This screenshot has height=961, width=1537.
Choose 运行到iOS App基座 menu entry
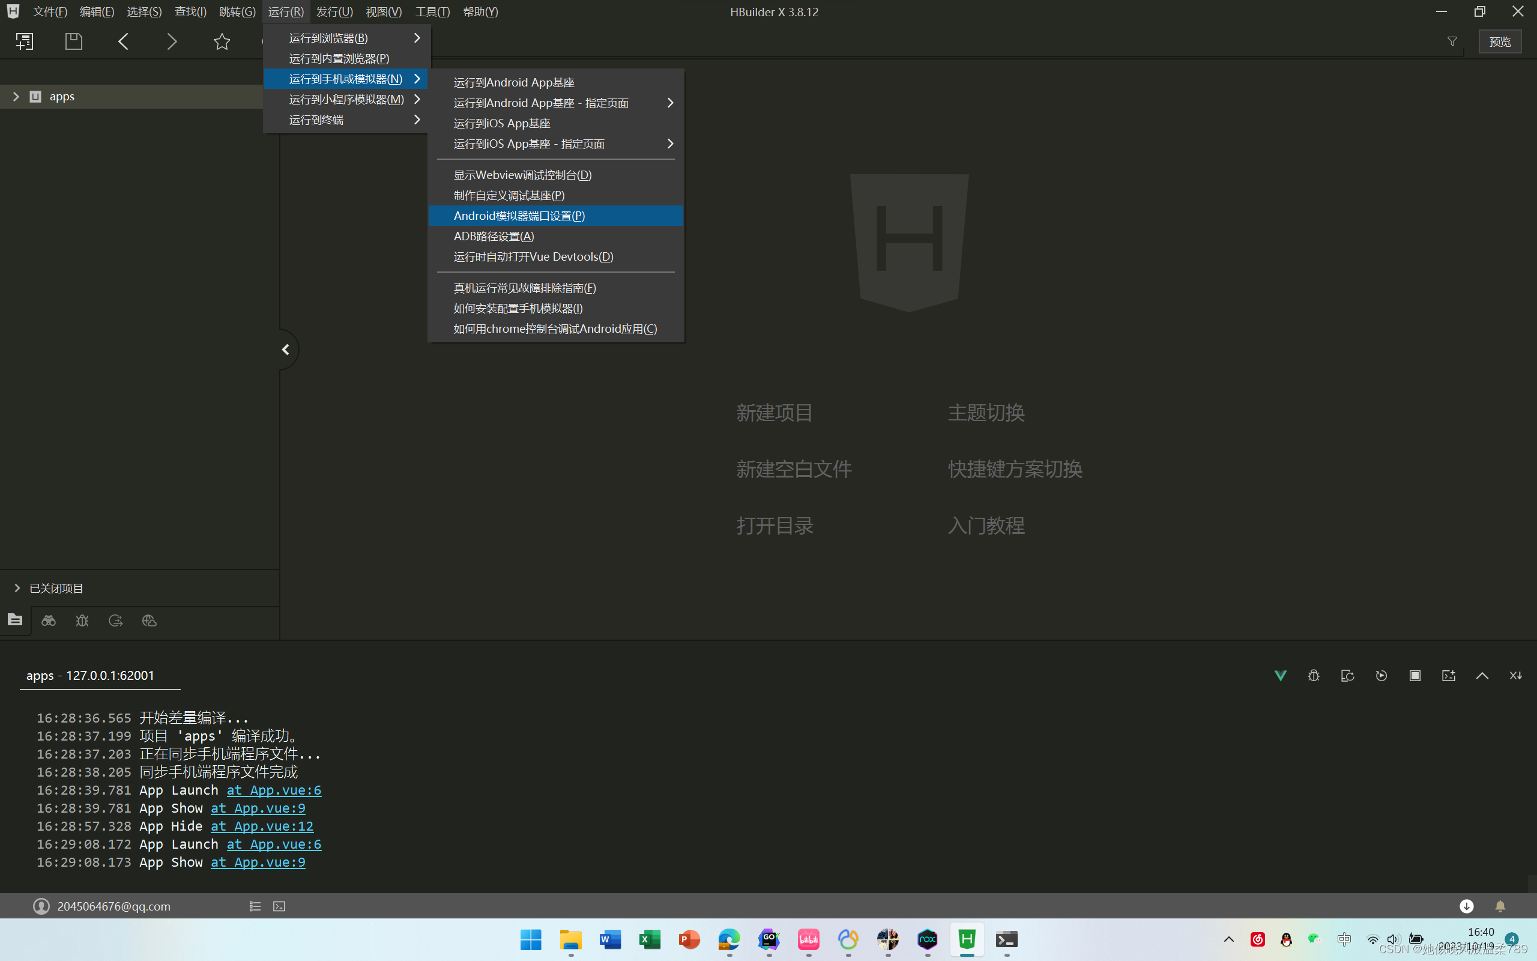click(x=556, y=123)
